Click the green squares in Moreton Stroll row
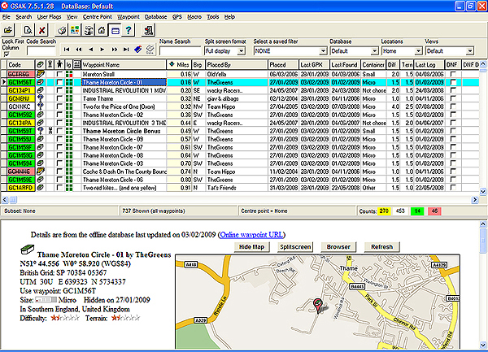 pyautogui.click(x=69, y=74)
